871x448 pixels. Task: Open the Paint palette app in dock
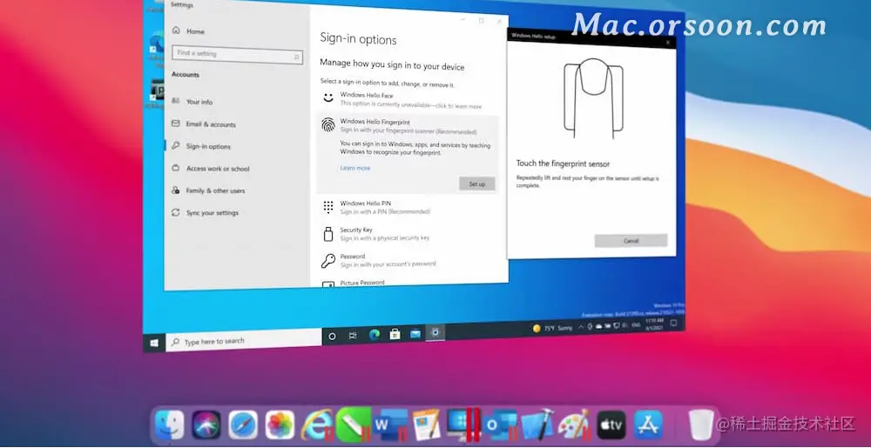pos(574,425)
